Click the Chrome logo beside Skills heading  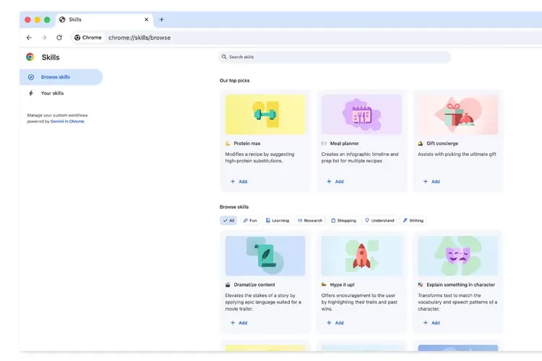pos(30,57)
